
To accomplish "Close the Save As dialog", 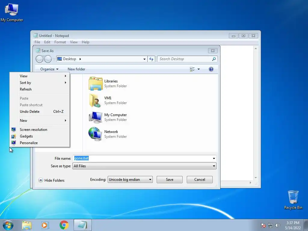I will click(x=213, y=51).
